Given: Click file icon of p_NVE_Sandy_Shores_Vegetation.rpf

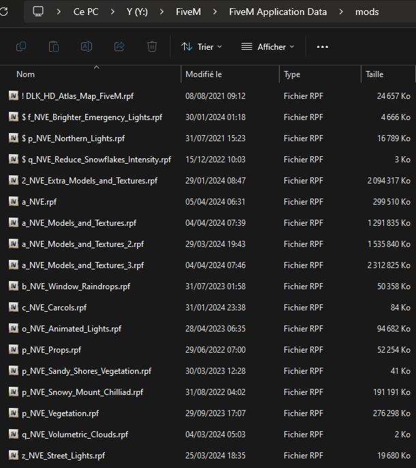Looking at the screenshot, I should 14,371.
